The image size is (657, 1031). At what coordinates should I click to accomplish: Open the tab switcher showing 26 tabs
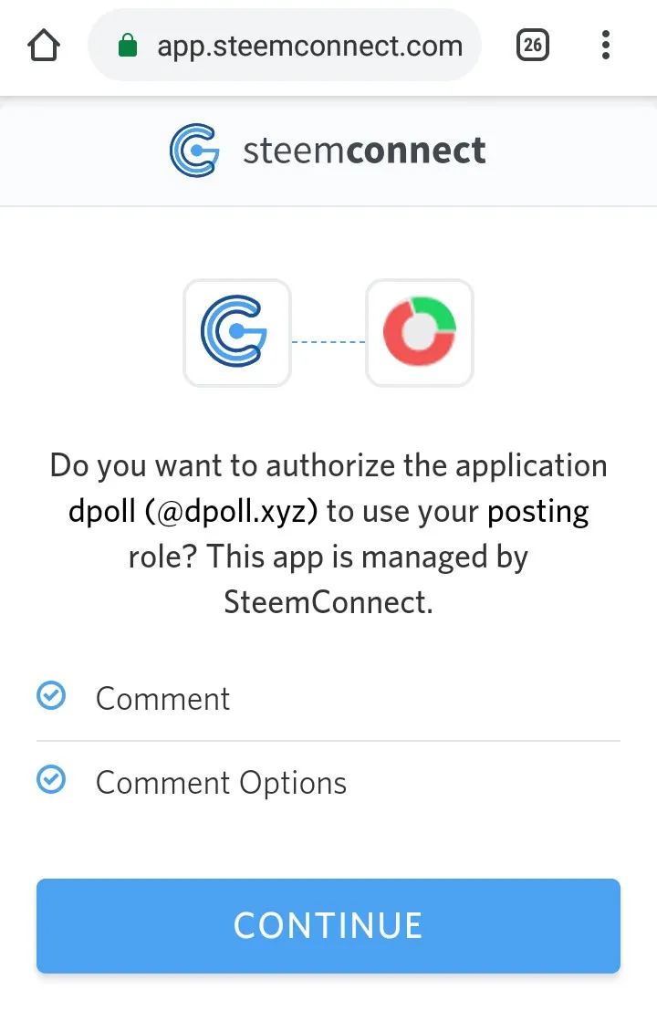coord(533,46)
